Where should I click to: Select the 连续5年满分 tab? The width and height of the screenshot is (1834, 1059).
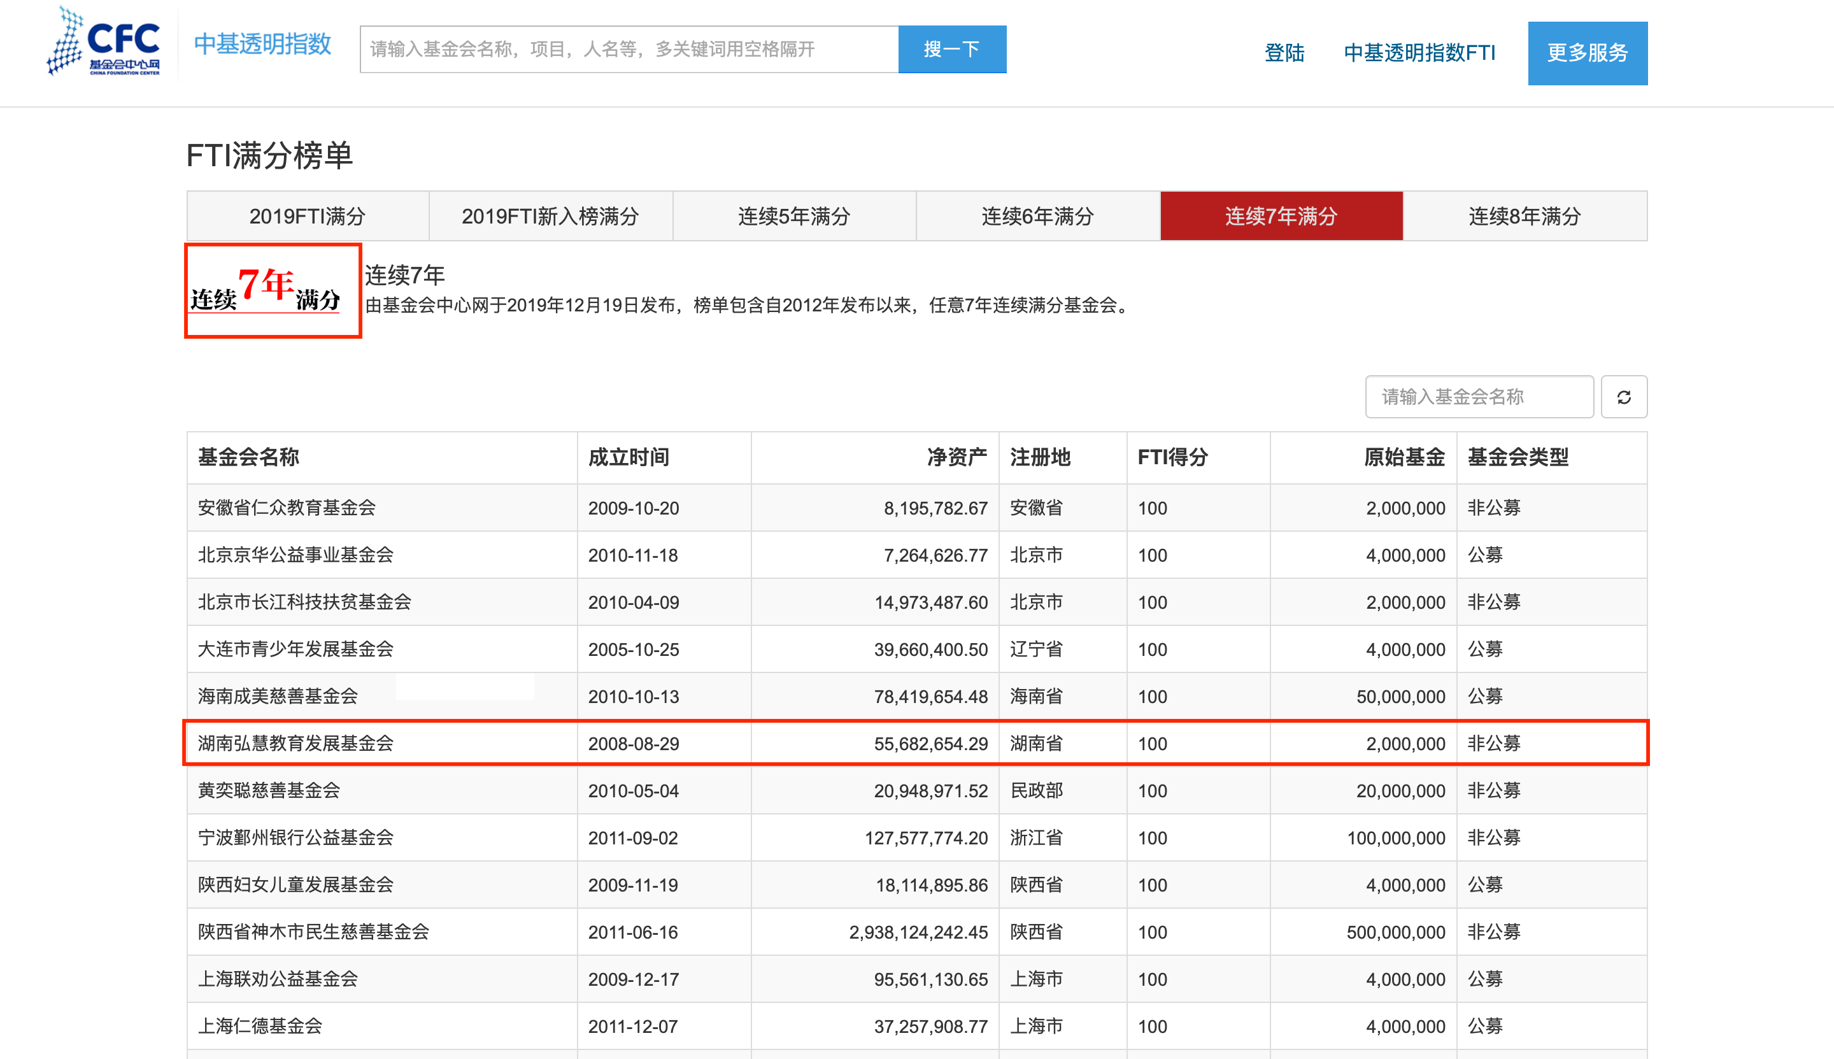tap(794, 216)
